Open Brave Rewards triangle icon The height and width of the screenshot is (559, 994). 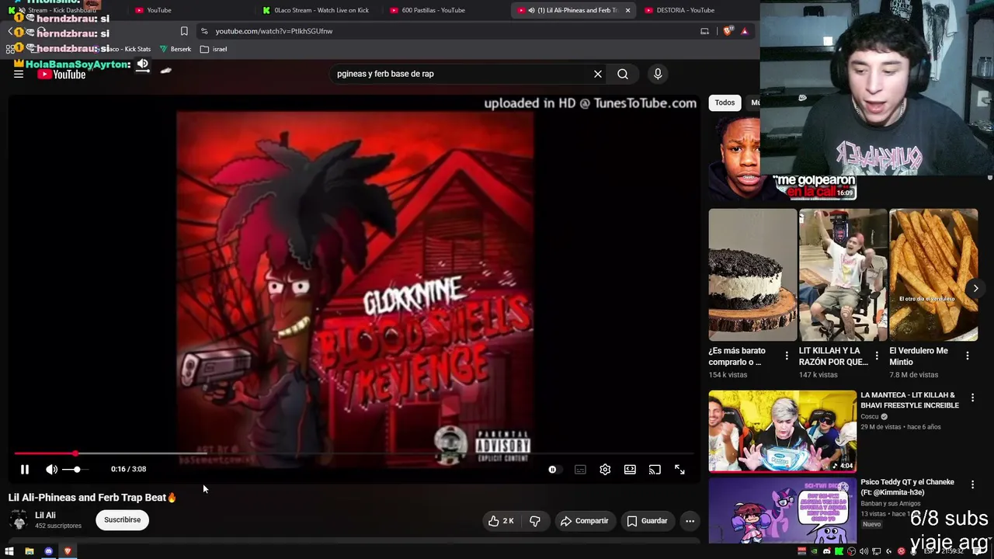744,31
